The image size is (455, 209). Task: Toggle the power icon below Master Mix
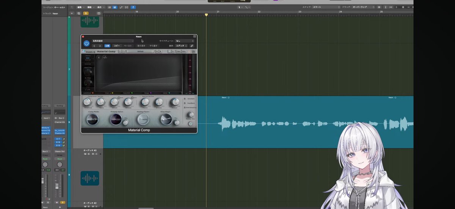pos(190,123)
